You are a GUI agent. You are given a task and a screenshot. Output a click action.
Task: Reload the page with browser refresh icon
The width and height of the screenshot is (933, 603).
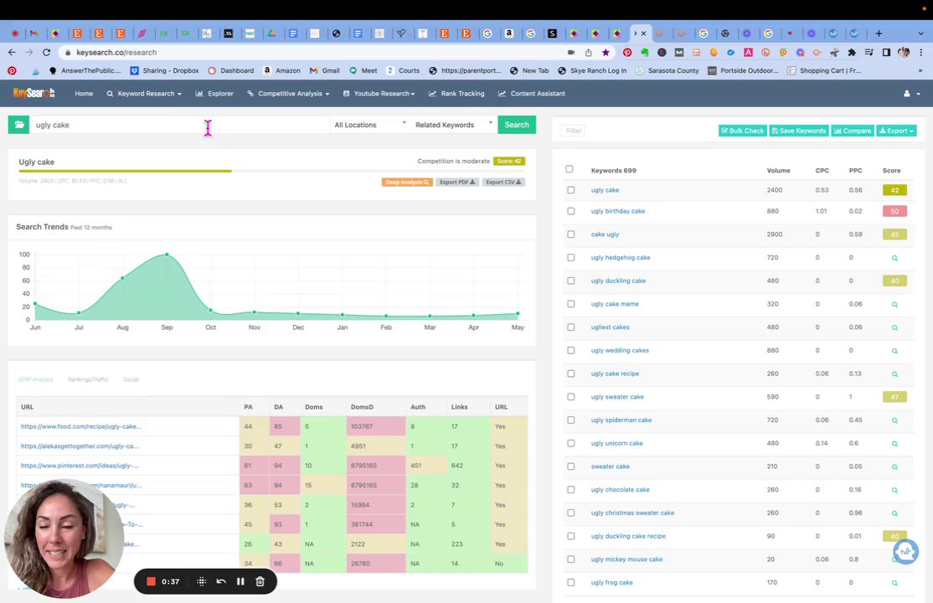pos(46,53)
